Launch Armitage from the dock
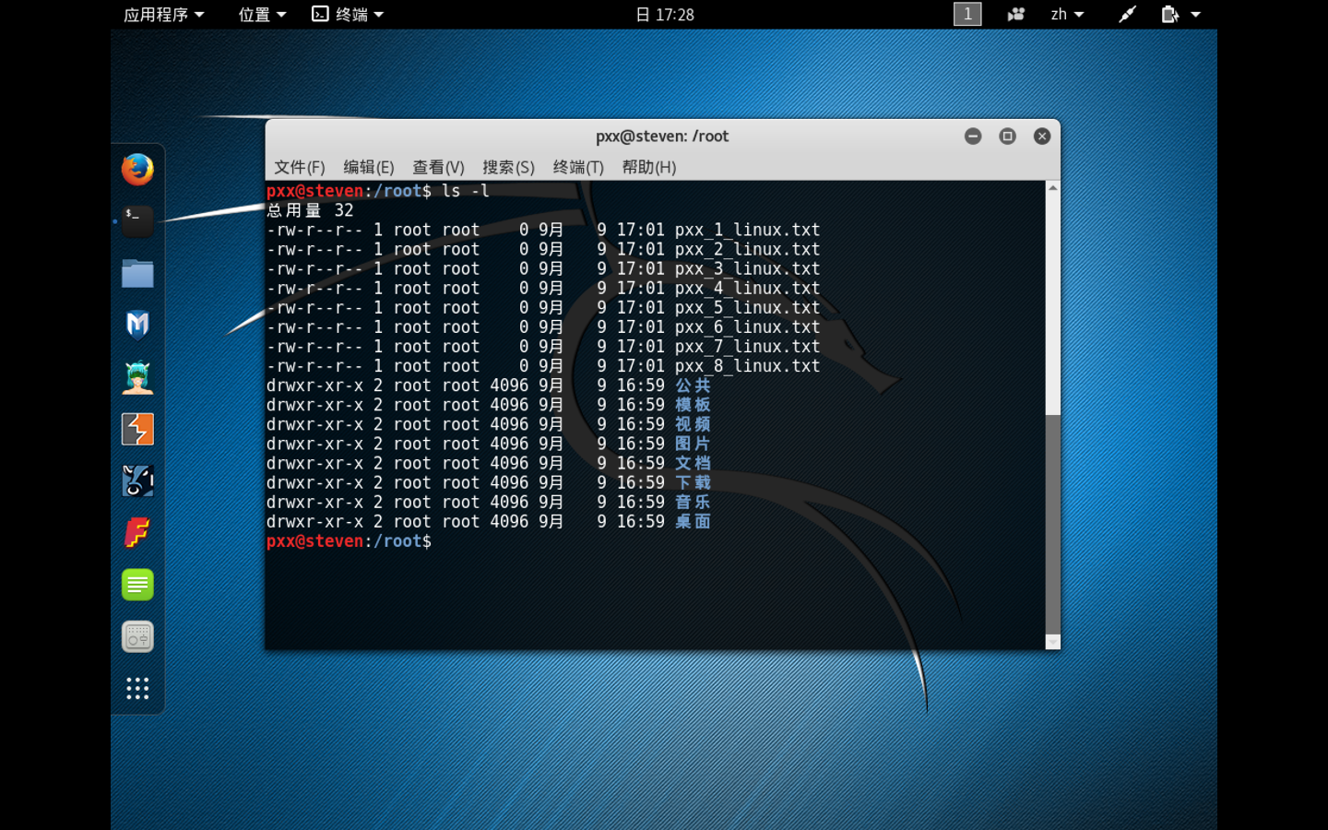 click(137, 377)
